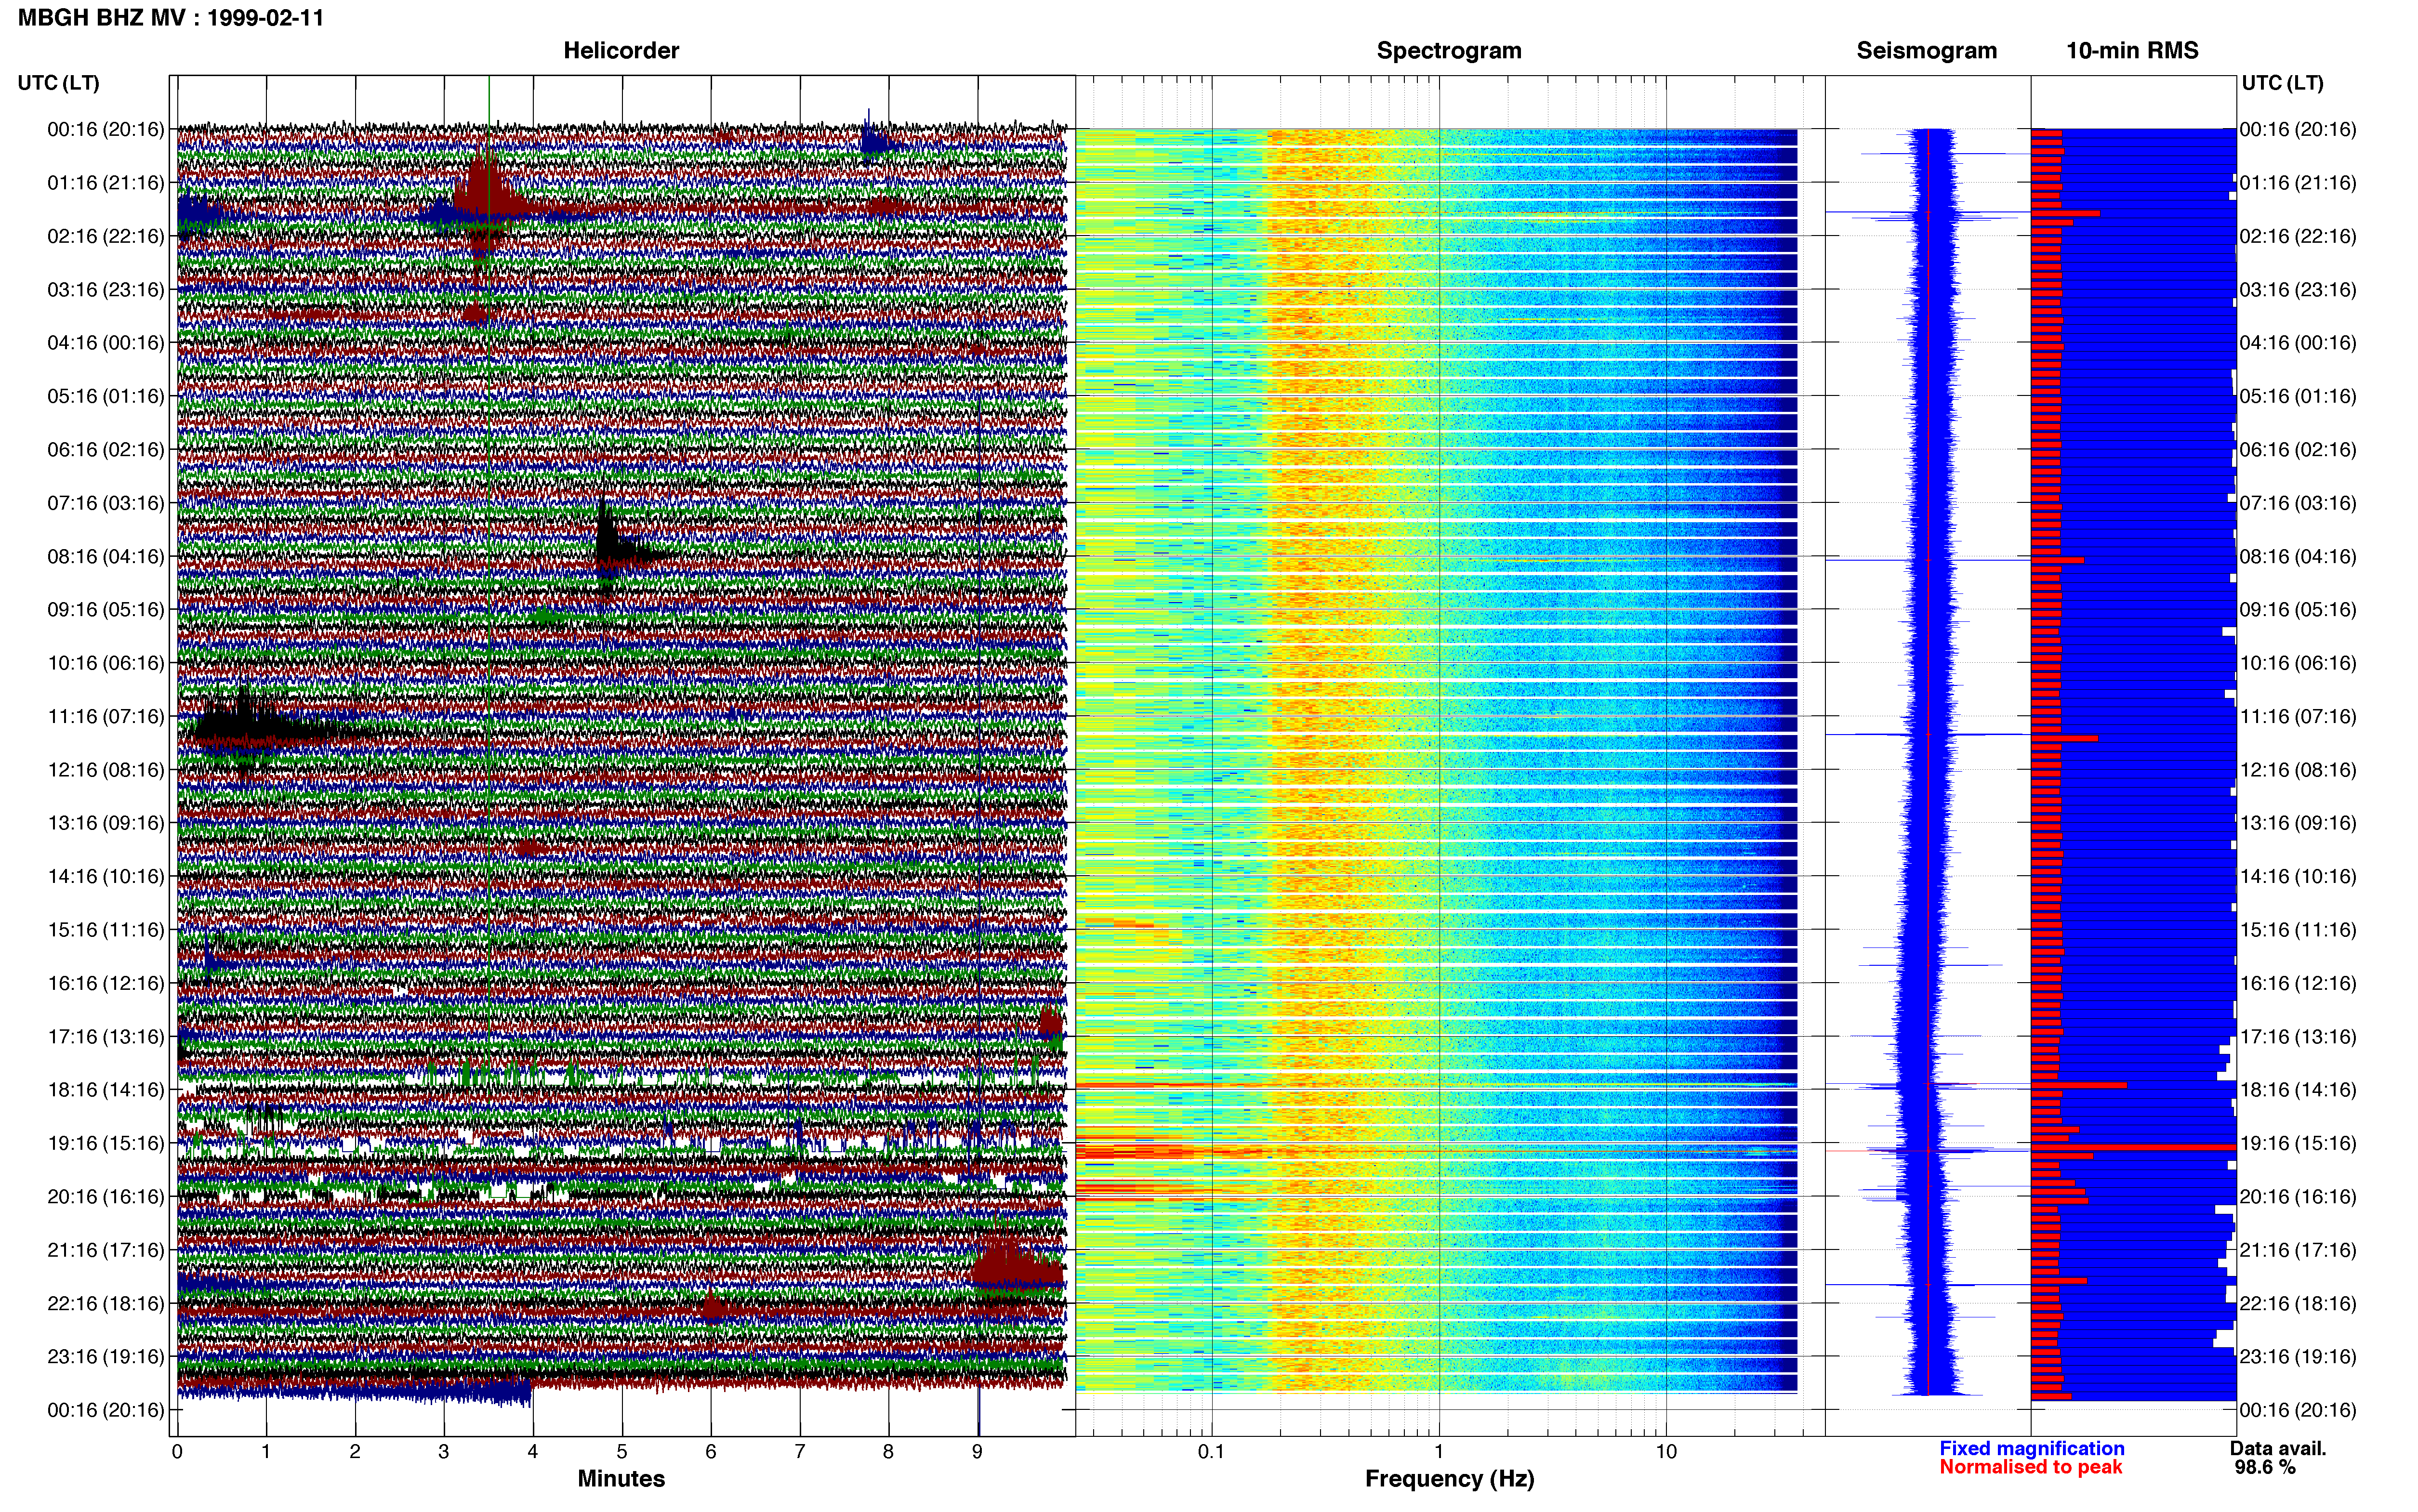Click the 'Spectrogram' panel heading
Viewport: 2418px width, 1512px height.
coord(1449,50)
